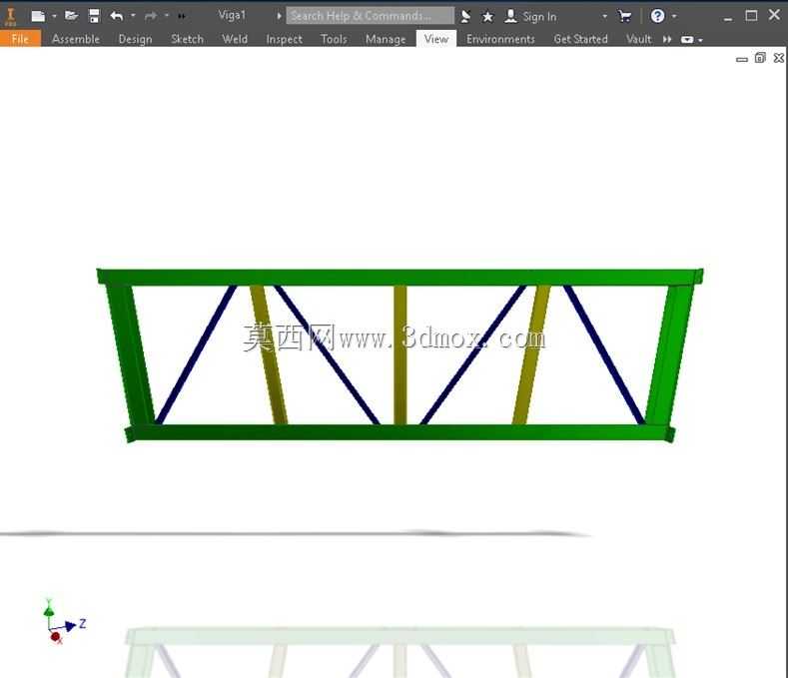Create a new file with New icon
The width and height of the screenshot is (788, 678).
(x=38, y=16)
